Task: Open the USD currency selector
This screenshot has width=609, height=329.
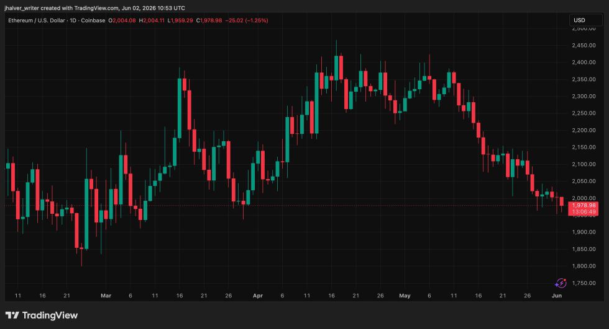Action: [x=585, y=20]
